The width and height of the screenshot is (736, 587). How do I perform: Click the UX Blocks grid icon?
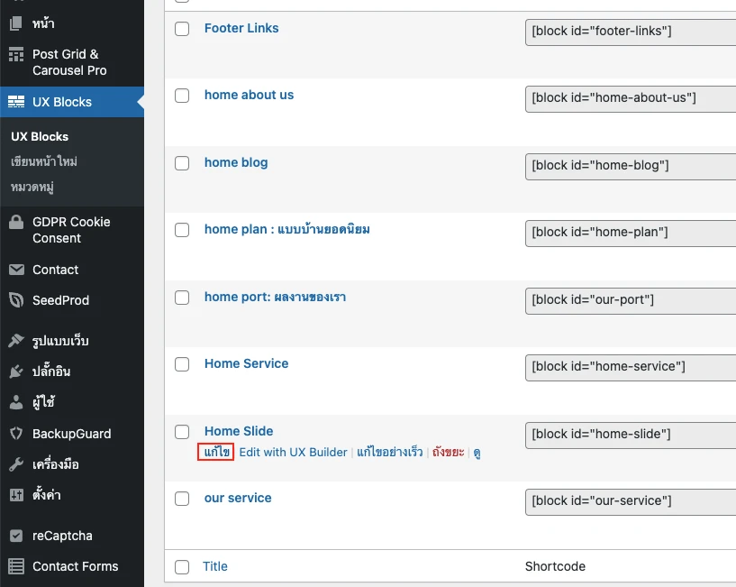point(16,102)
